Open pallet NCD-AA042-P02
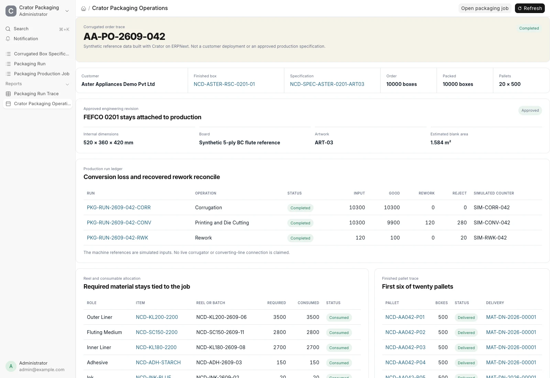Viewport: 550px width, 378px height. click(x=405, y=332)
